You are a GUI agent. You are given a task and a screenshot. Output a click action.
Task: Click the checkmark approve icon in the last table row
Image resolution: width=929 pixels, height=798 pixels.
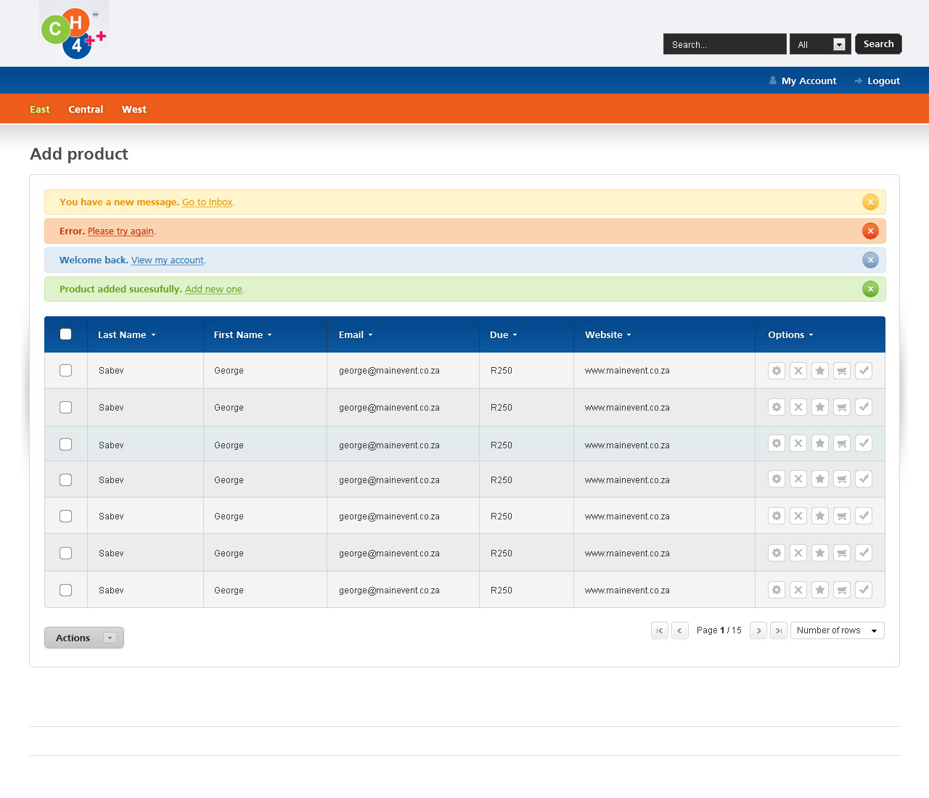(864, 590)
